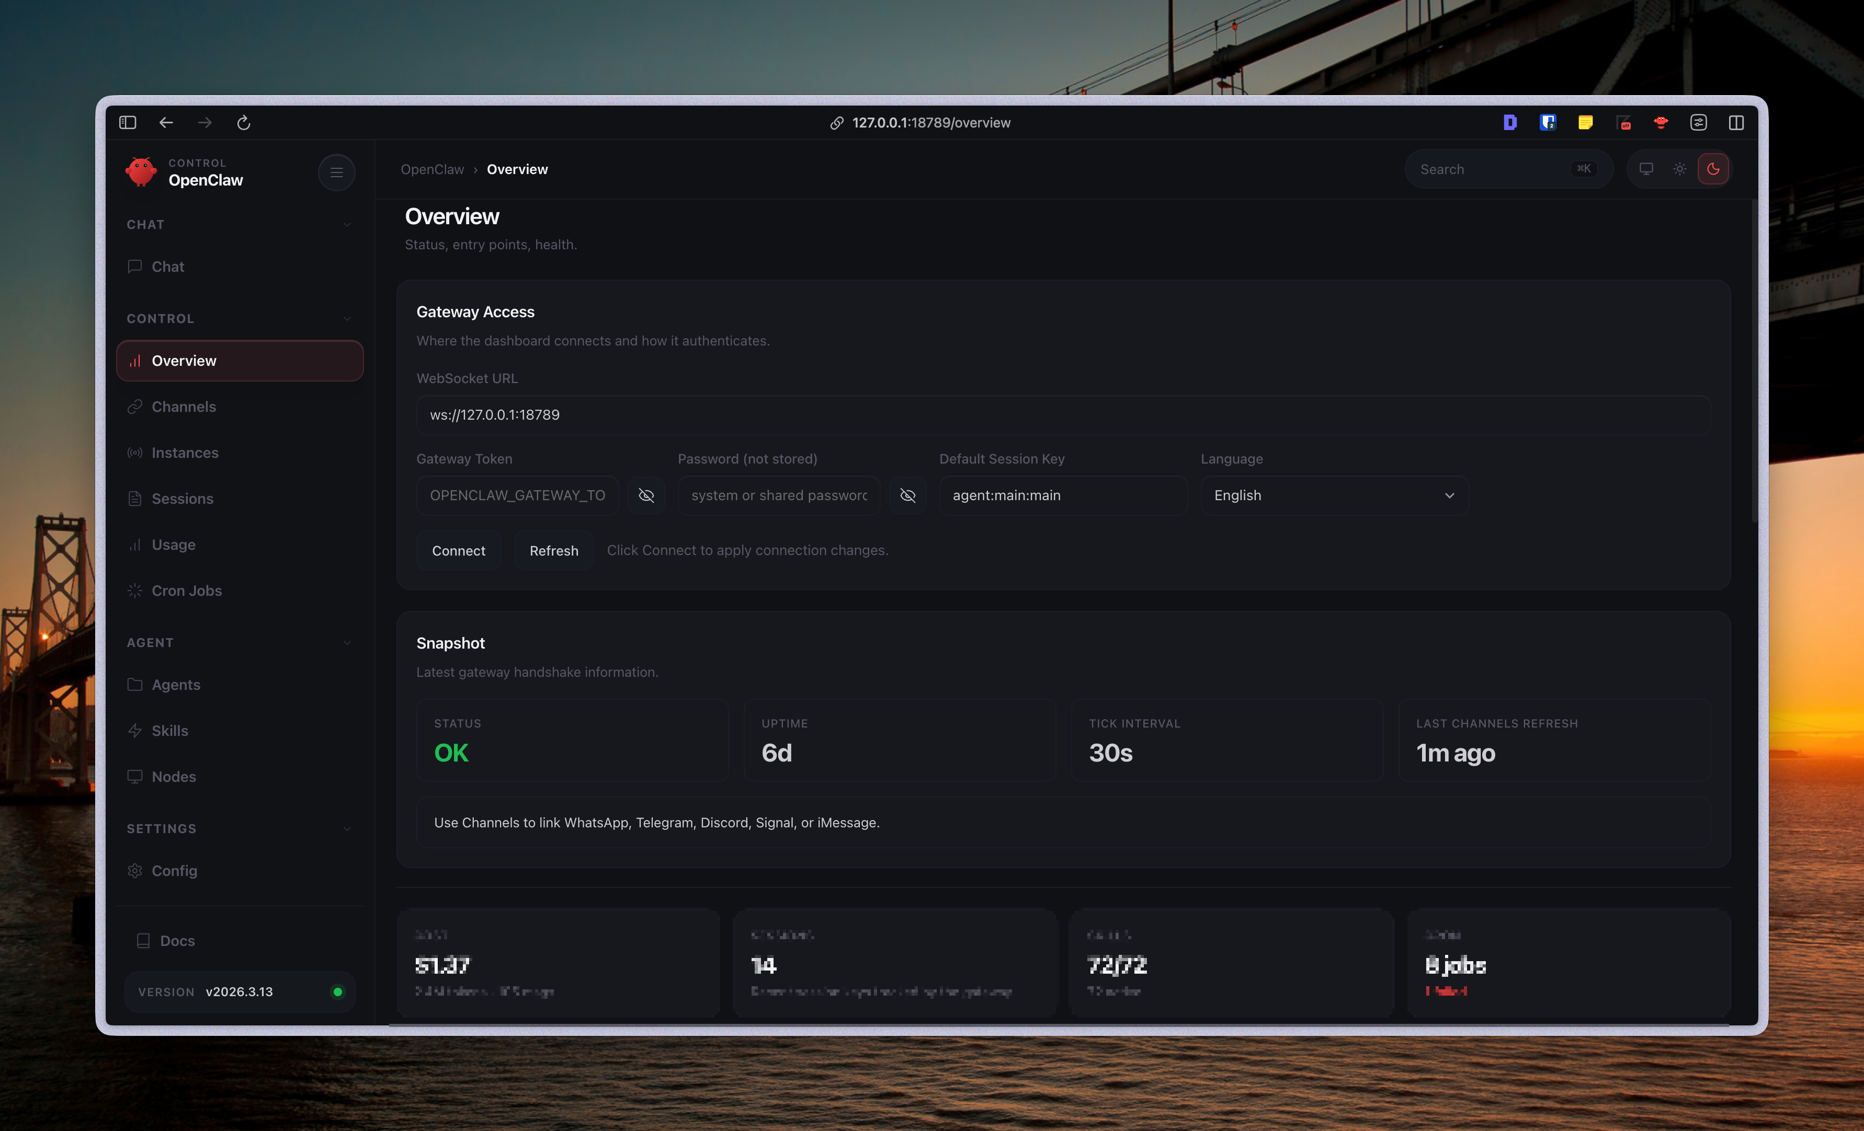Open Config under Settings
Image resolution: width=1864 pixels, height=1131 pixels.
tap(175, 870)
